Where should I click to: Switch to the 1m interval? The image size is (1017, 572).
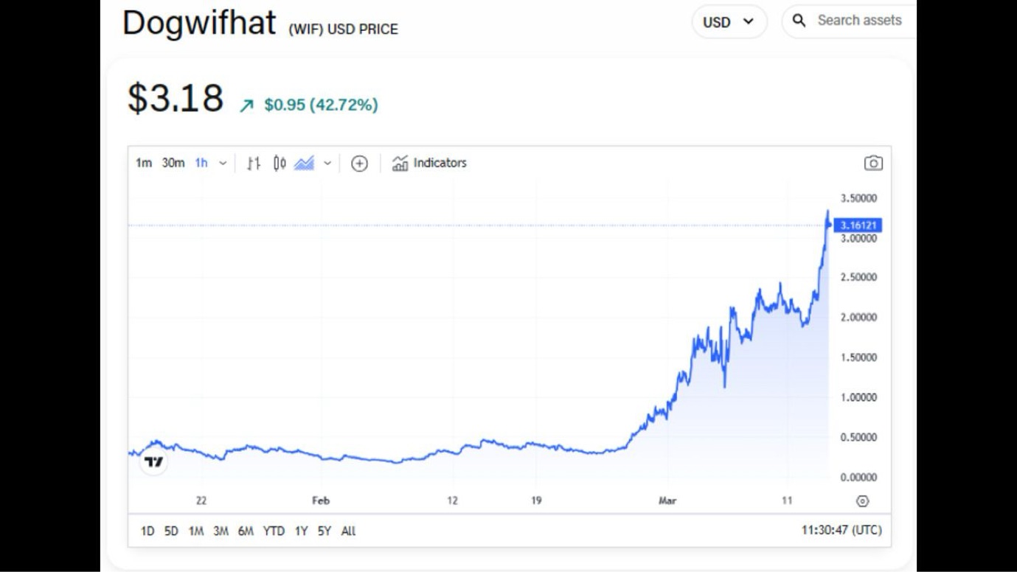(143, 164)
